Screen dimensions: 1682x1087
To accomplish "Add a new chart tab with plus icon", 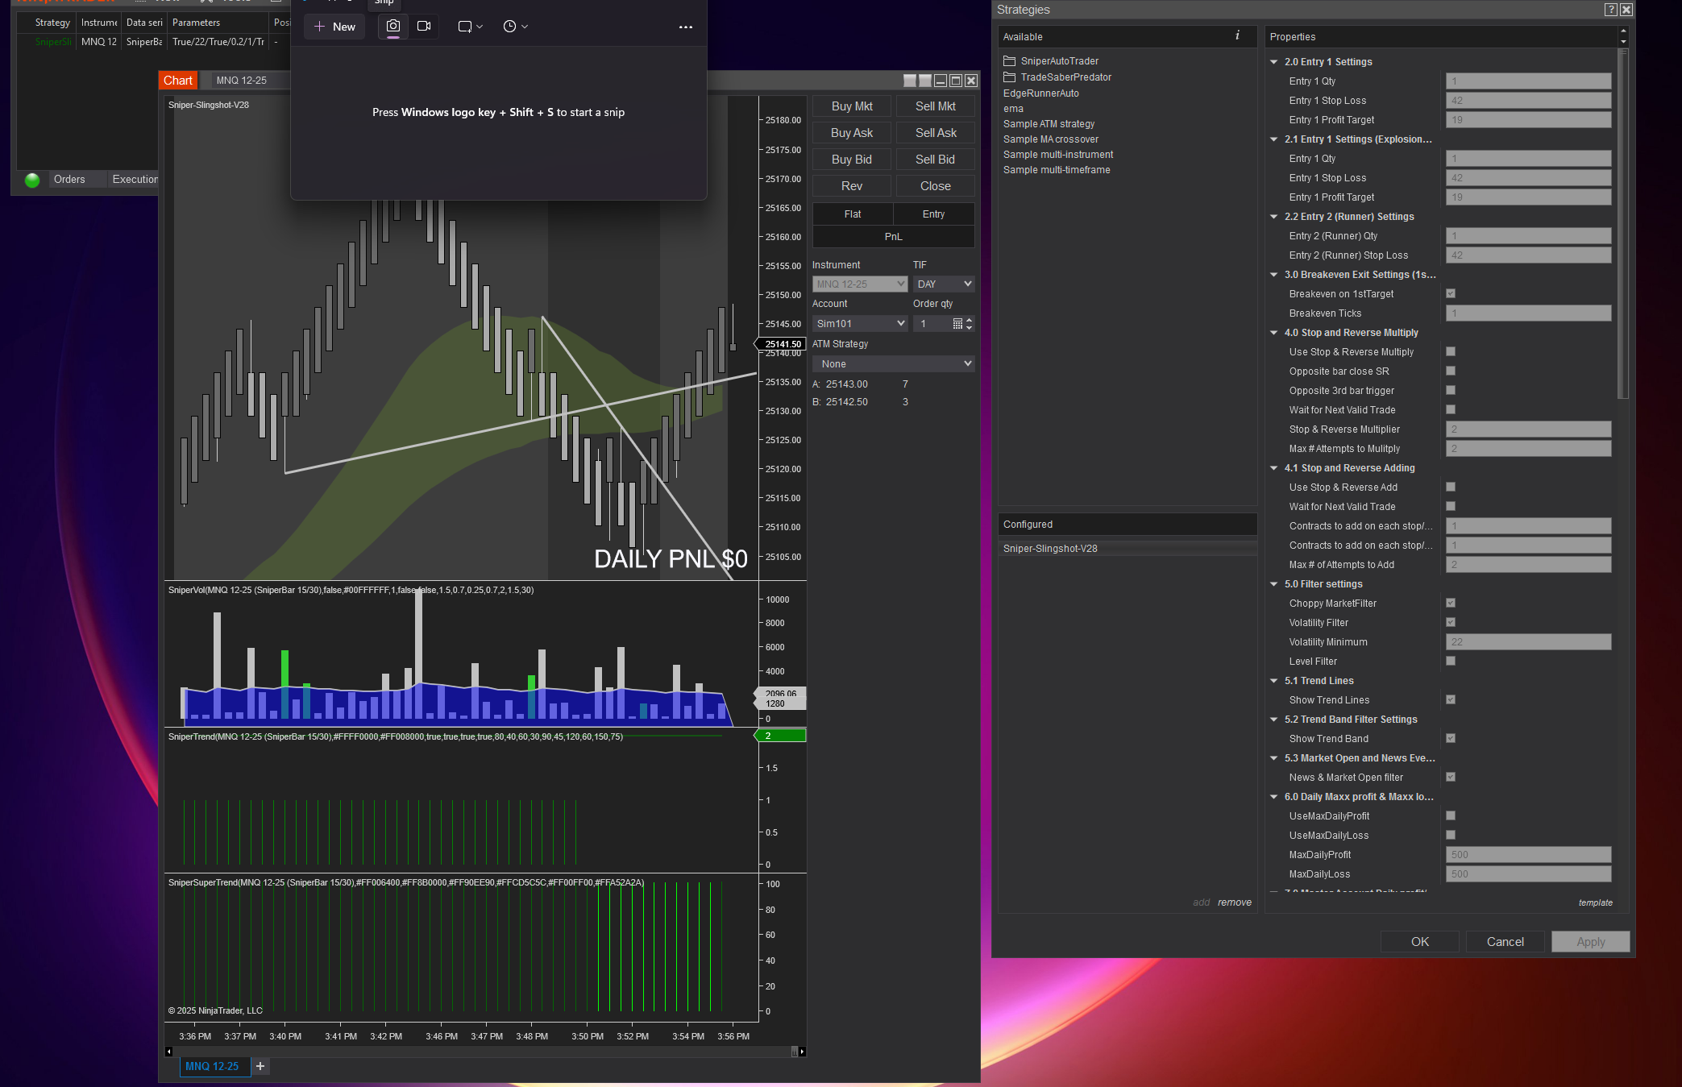I will pos(260,1066).
